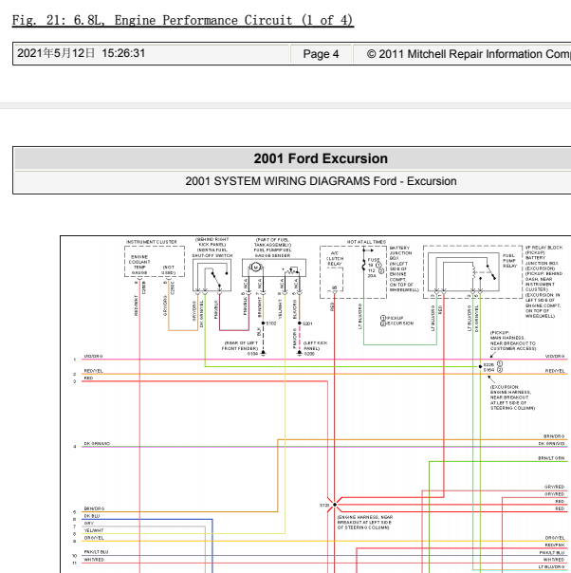Image resolution: width=571 pixels, height=573 pixels.
Task: Click the engine harness note below S120
Action: click(364, 522)
